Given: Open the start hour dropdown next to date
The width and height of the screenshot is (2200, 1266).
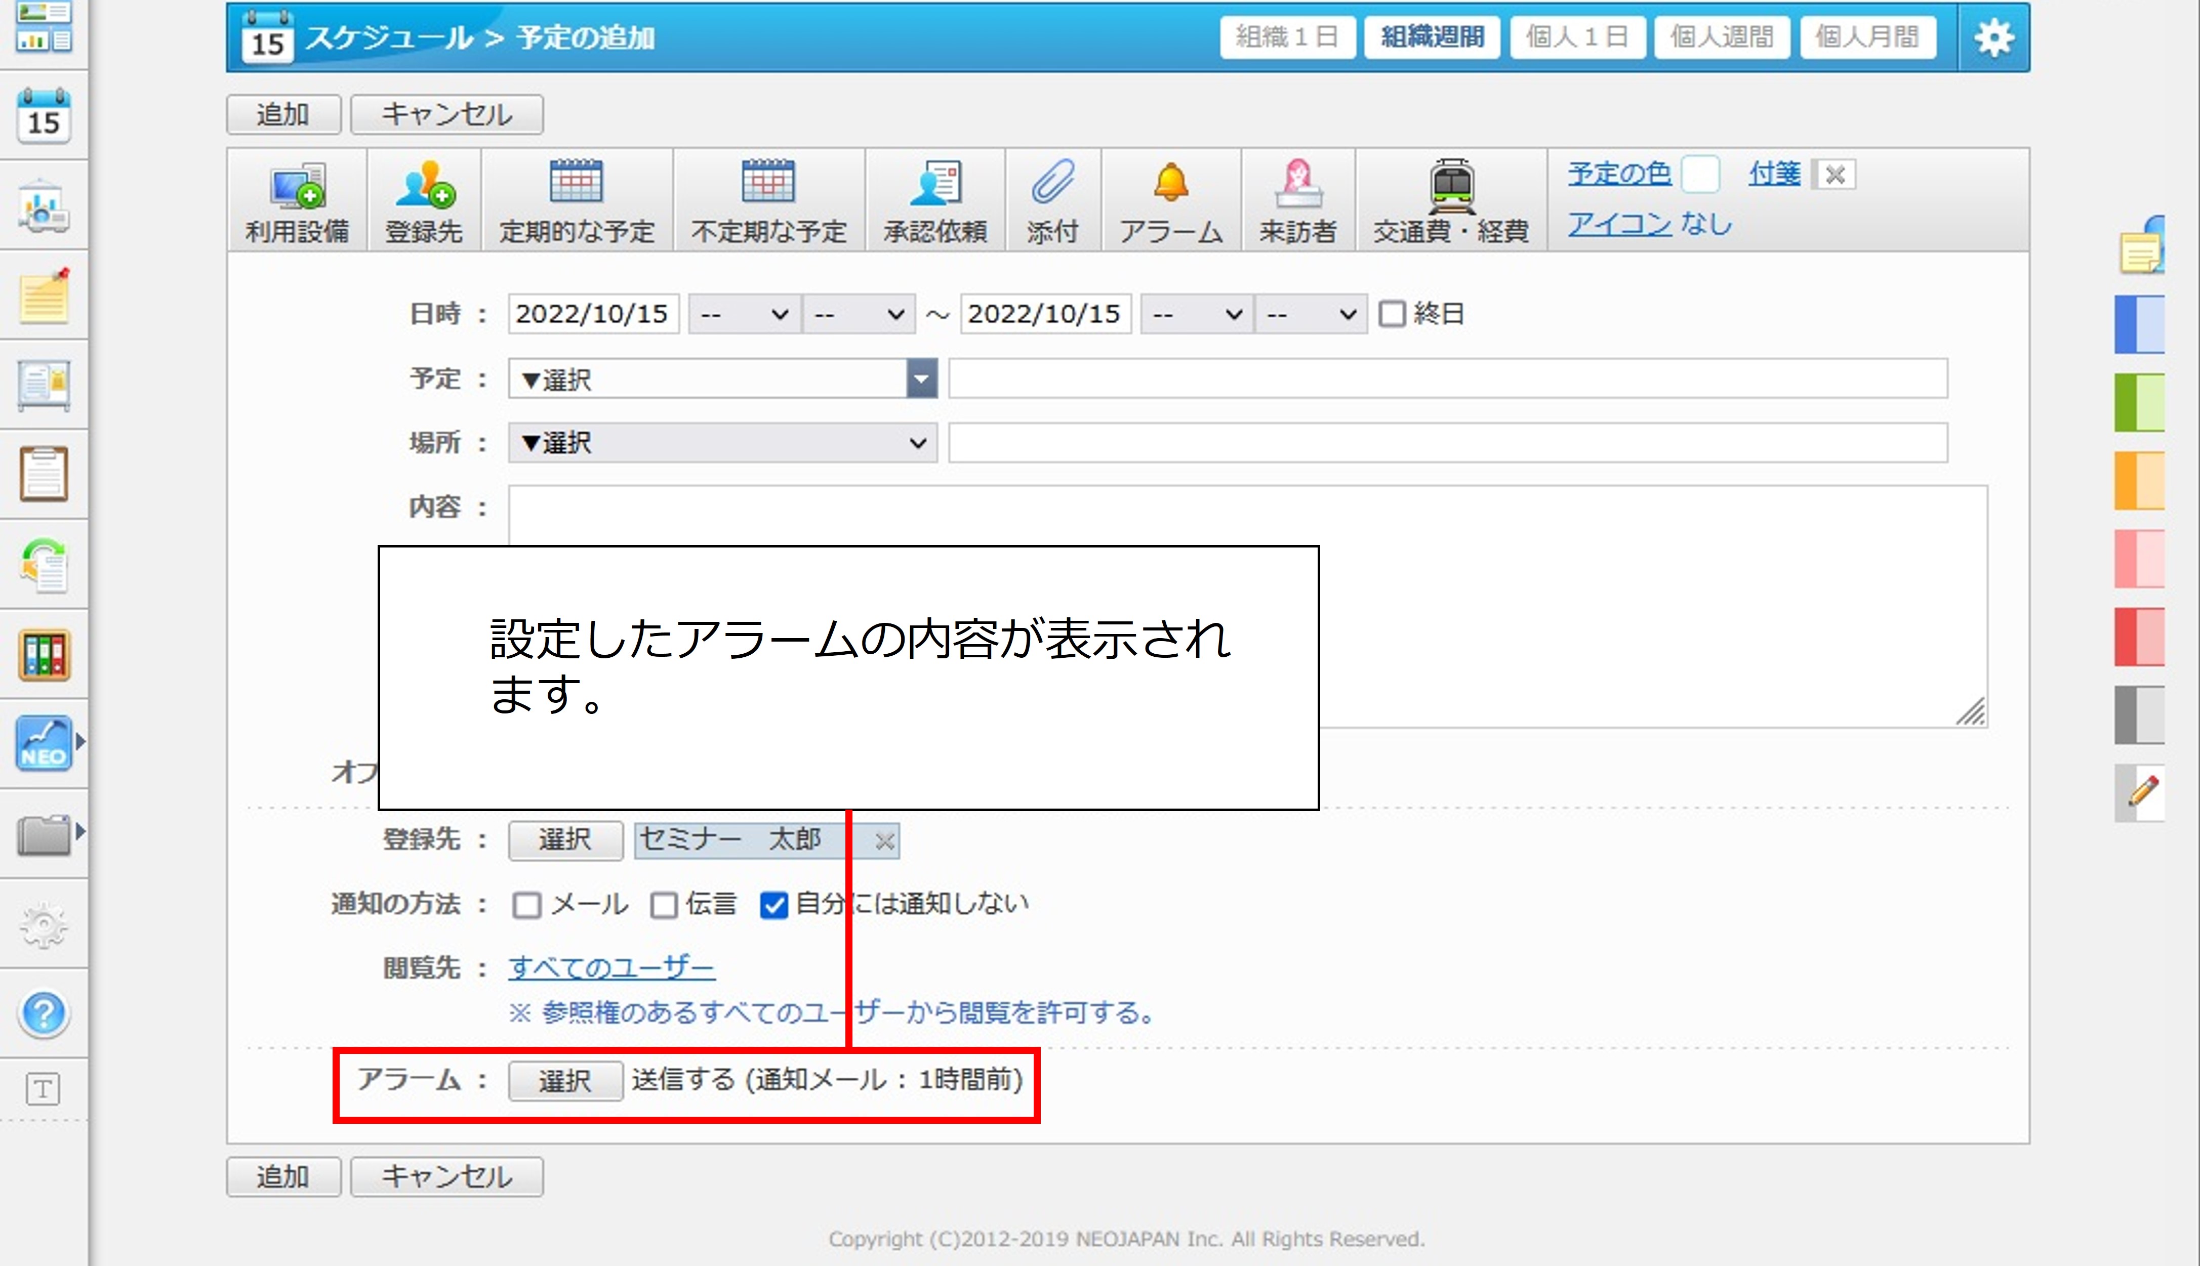Looking at the screenshot, I should pyautogui.click(x=744, y=314).
